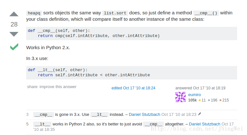The height and width of the screenshot is (135, 247).
Task: Click the second comment's score of 5
Action: click(27, 124)
